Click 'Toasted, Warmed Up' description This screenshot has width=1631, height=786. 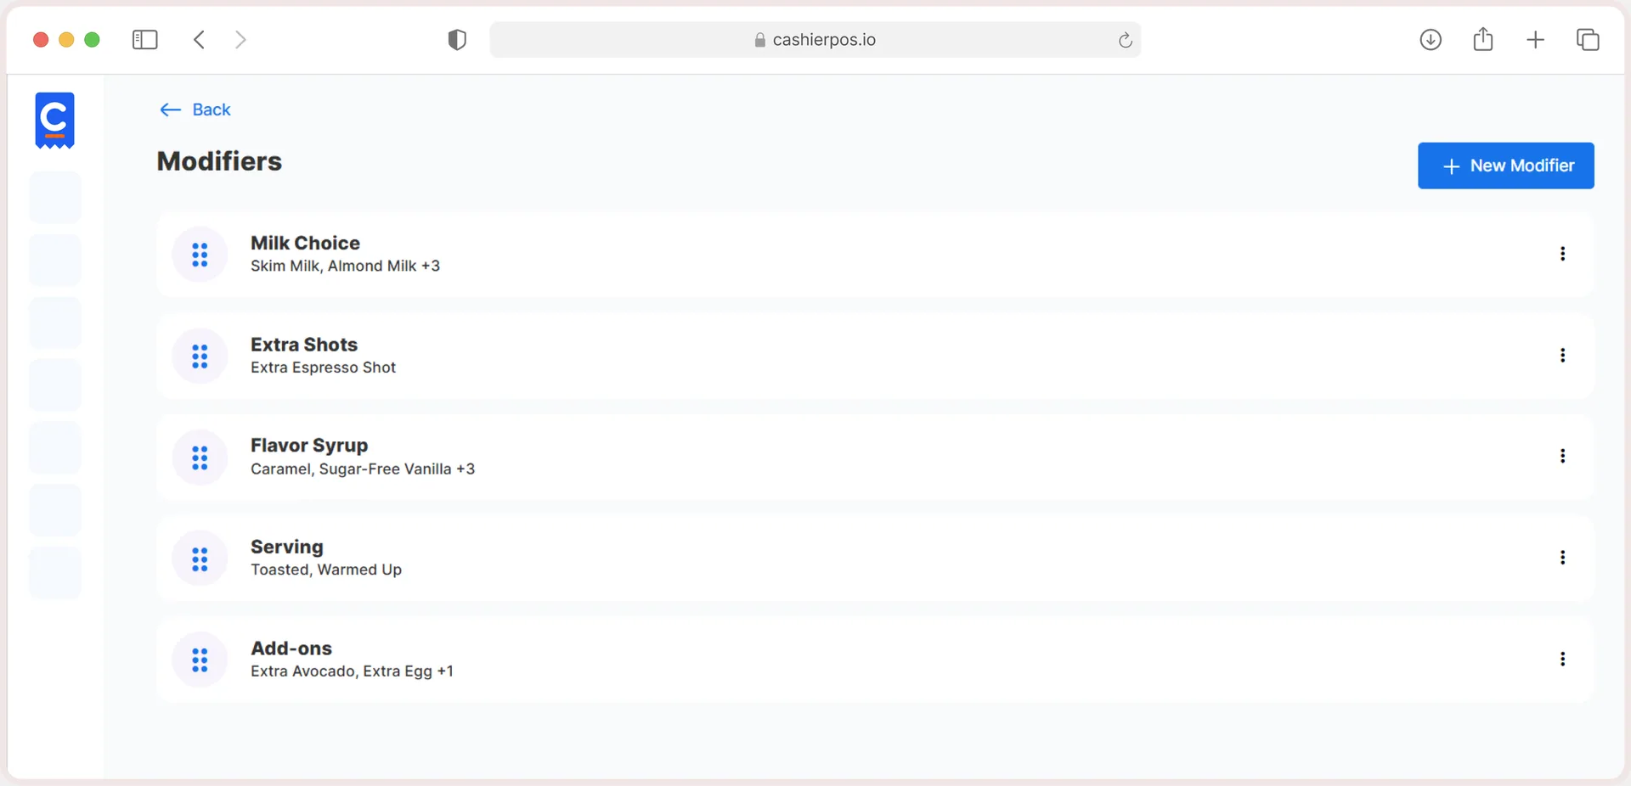tap(326, 570)
